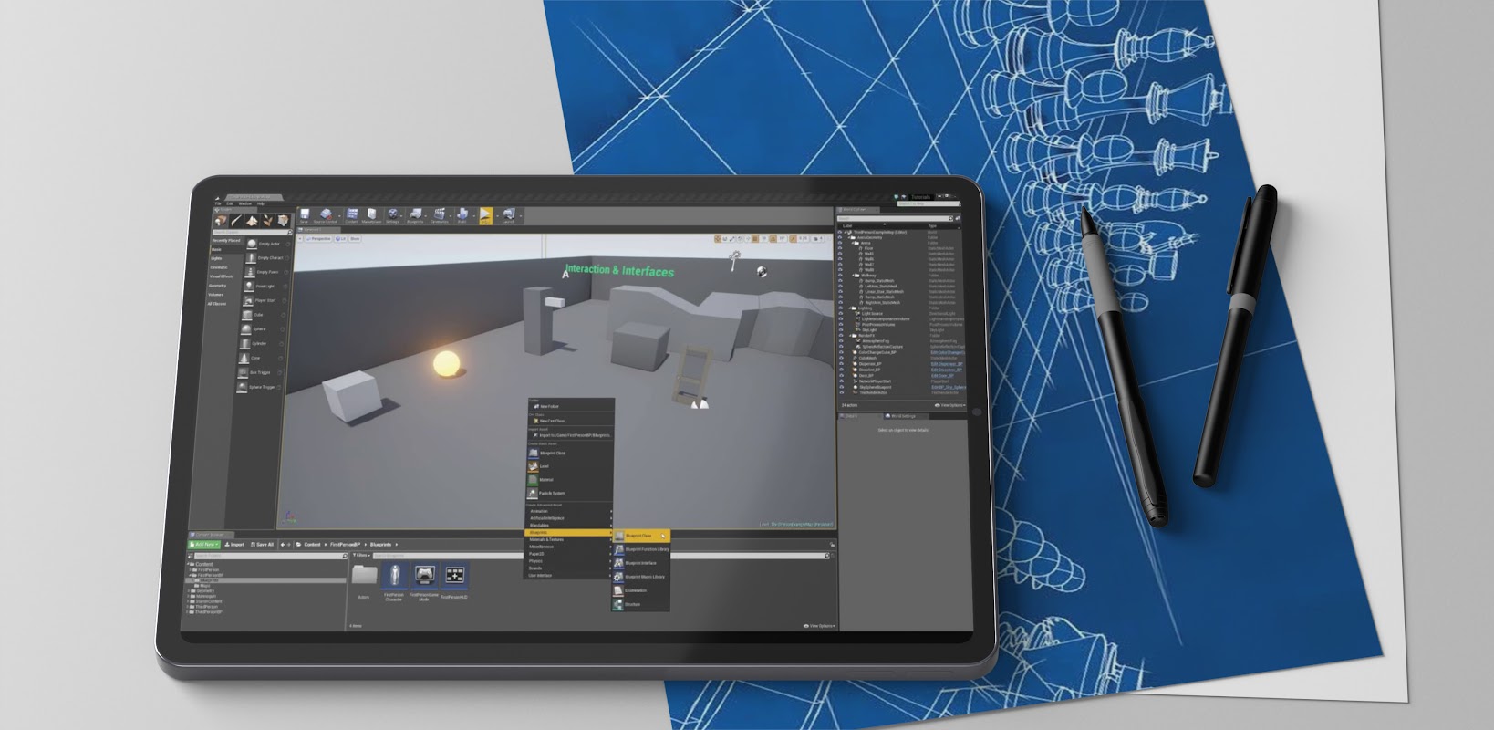Pick the Player Start placement item
The height and width of the screenshot is (730, 1494).
click(x=263, y=300)
